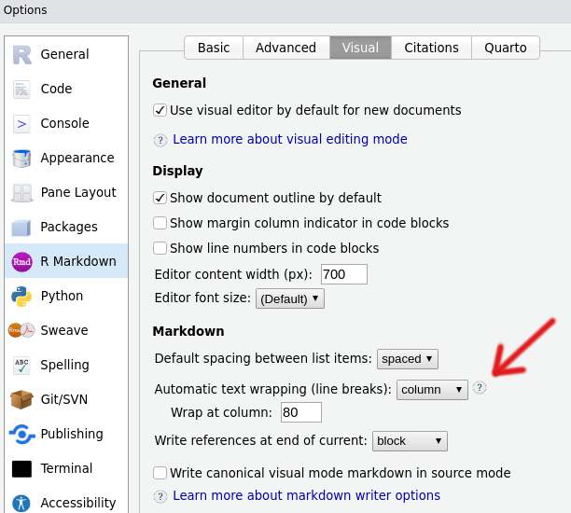
Task: Click the Wrap at column input field
Action: (300, 412)
